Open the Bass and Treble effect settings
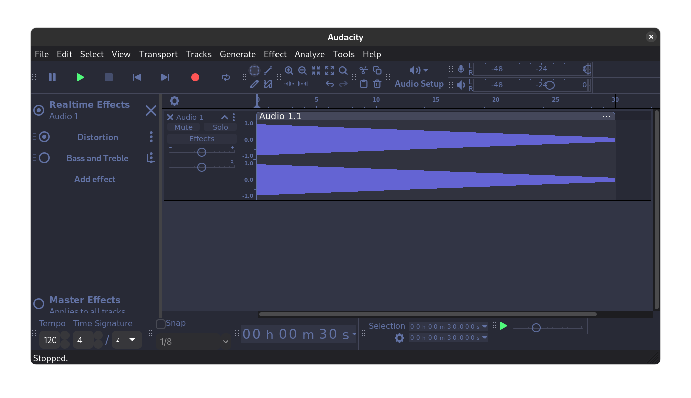 (98, 158)
